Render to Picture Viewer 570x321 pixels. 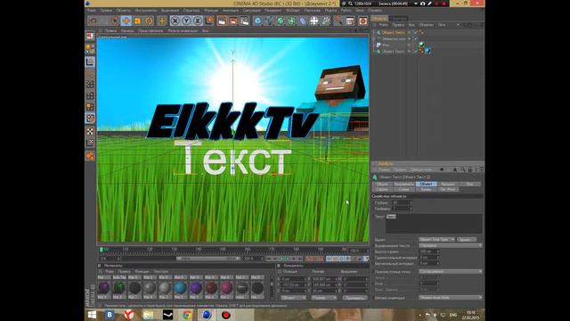click(x=233, y=21)
